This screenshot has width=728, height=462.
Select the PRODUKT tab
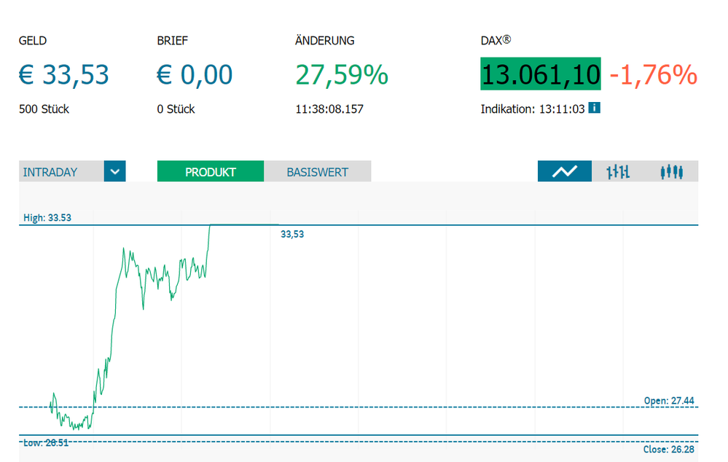click(210, 172)
